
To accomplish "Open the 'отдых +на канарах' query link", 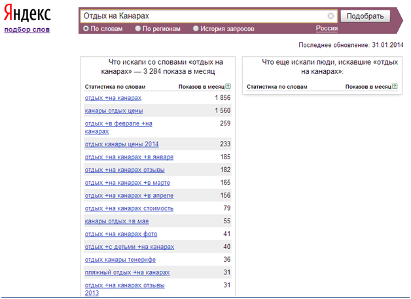I will [x=113, y=98].
